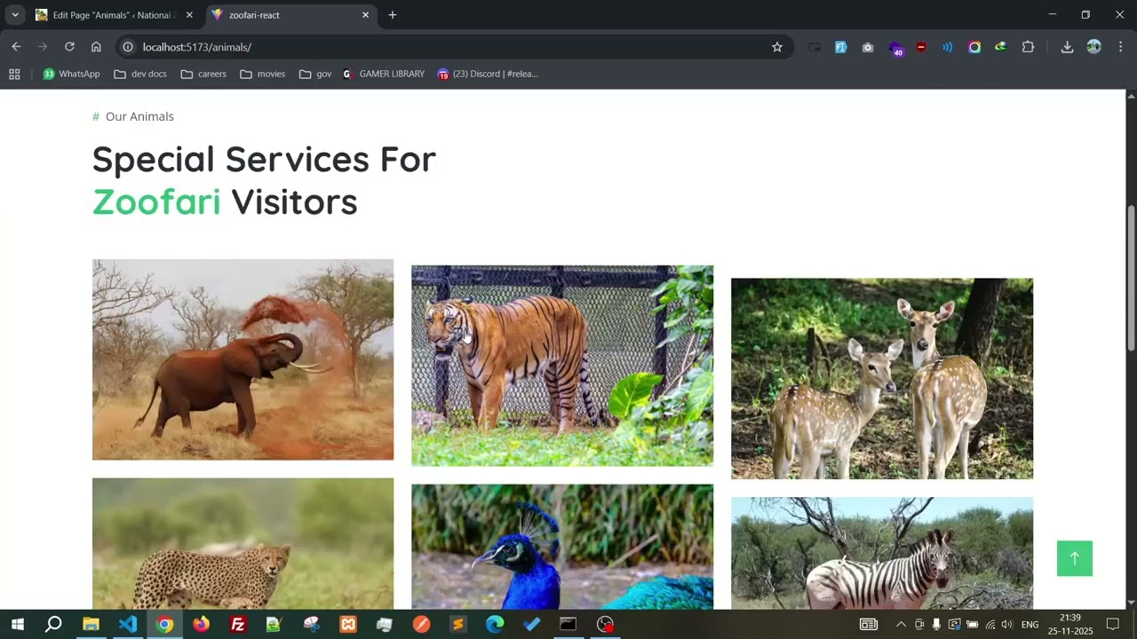The height and width of the screenshot is (639, 1137).
Task: Open the Downloads icon in Chrome toolbar
Action: tap(1067, 47)
